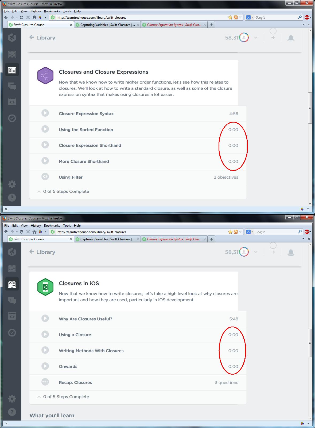Image resolution: width=315 pixels, height=428 pixels.
Task: Click the code challenge icon beside Using Filter
Action: point(45,177)
